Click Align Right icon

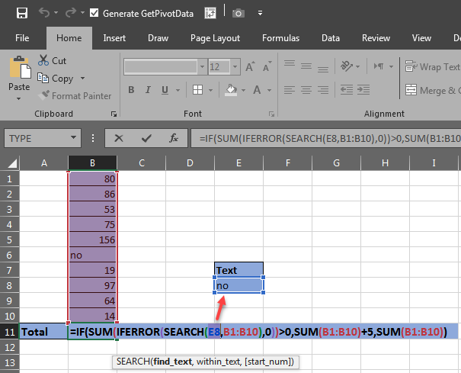[323, 90]
